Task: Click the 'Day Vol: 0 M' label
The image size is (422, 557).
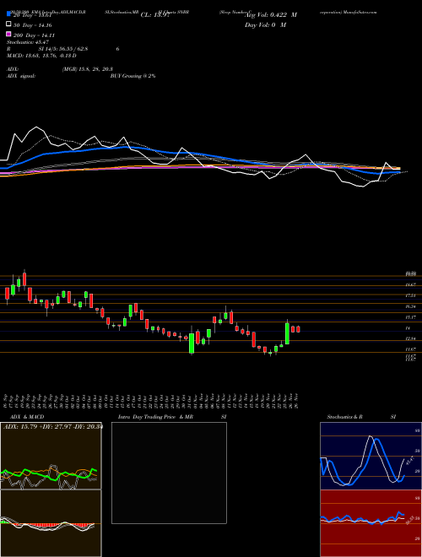Action: coord(265,25)
